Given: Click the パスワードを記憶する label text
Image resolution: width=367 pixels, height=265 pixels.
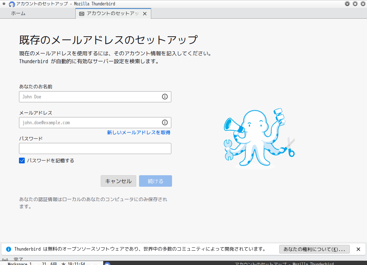Looking at the screenshot, I should [x=51, y=161].
